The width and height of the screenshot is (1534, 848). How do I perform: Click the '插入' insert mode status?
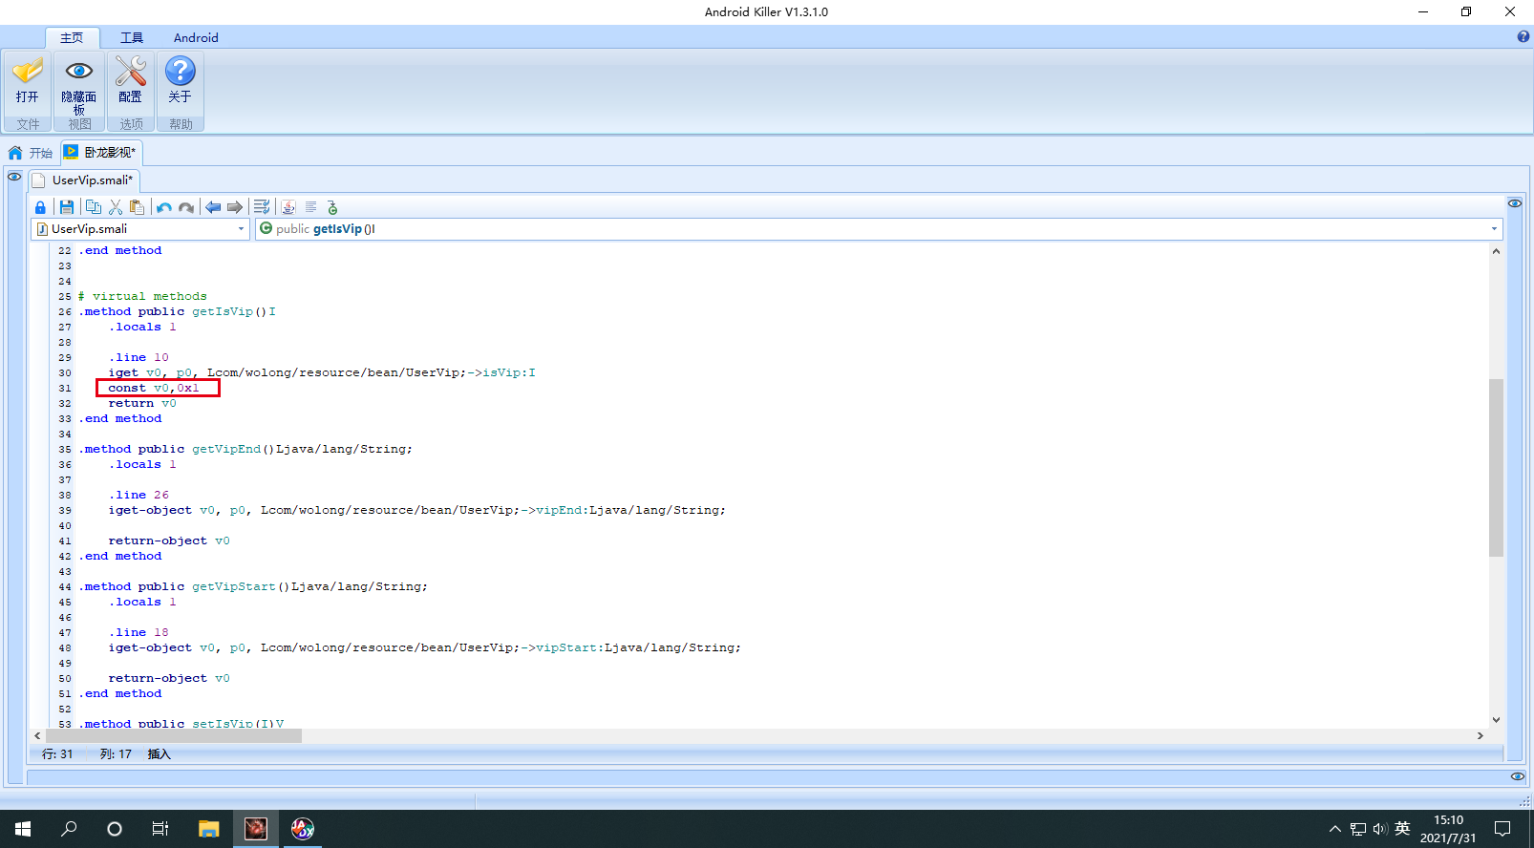tap(159, 754)
